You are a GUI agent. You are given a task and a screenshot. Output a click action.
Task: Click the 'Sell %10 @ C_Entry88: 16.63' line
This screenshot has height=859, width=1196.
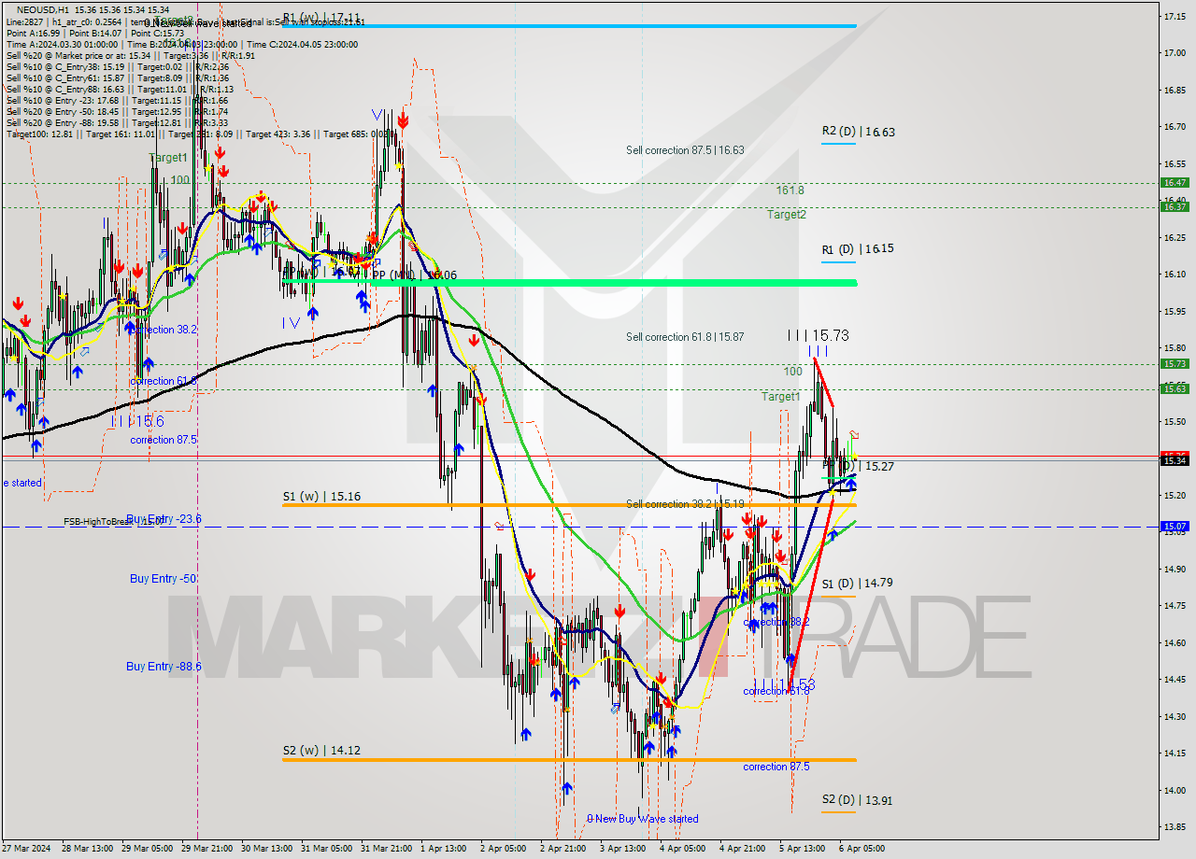click(120, 89)
